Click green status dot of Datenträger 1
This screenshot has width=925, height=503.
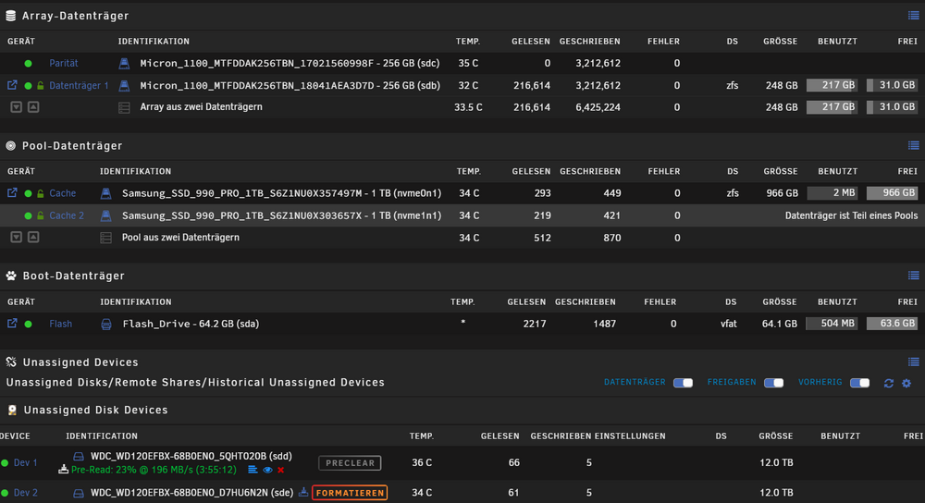pos(28,85)
